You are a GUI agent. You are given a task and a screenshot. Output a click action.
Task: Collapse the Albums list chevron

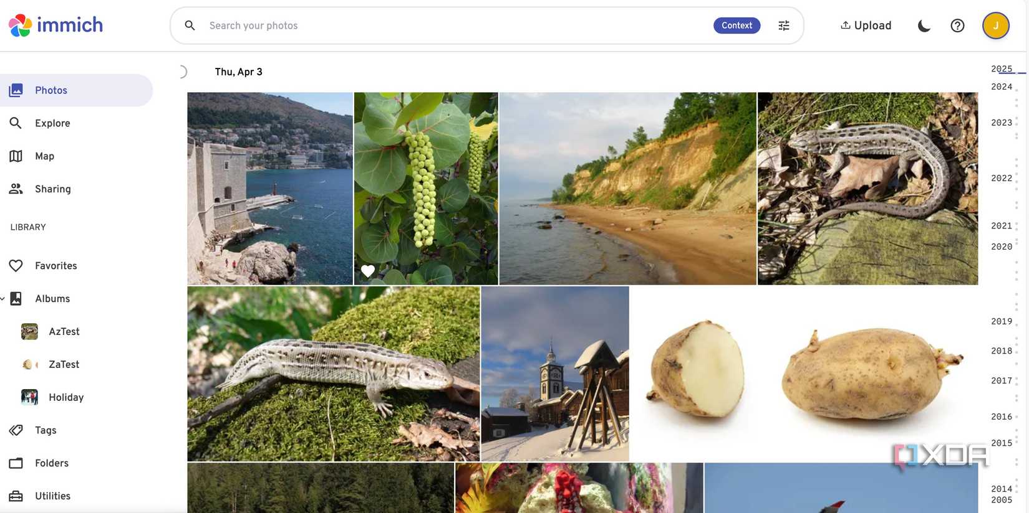coord(3,299)
